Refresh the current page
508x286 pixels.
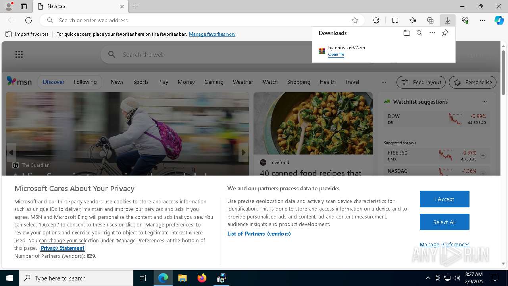[29, 20]
